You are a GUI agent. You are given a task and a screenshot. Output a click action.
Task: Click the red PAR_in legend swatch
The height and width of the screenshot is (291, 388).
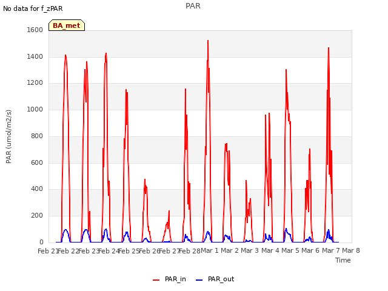pyautogui.click(x=156, y=280)
